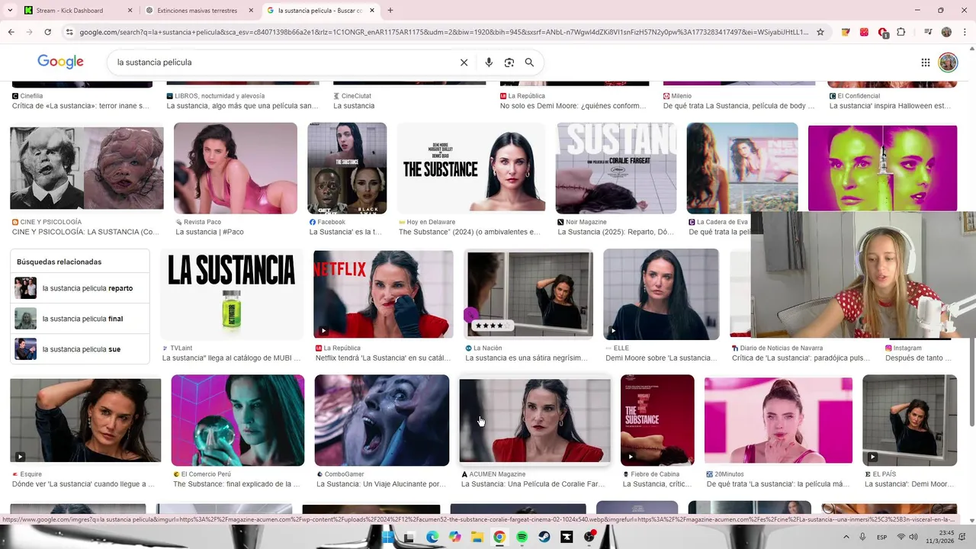
Task: Click the pink extension icon
Action: pos(864,32)
